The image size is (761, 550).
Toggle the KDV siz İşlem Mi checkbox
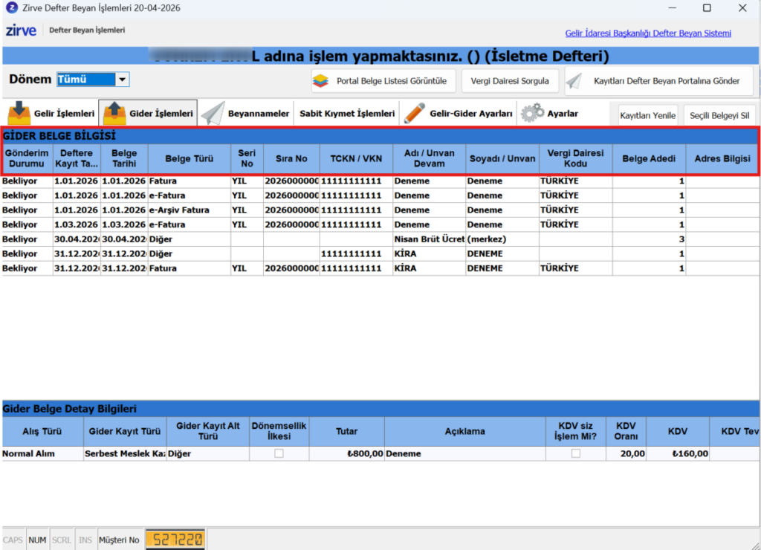click(576, 453)
